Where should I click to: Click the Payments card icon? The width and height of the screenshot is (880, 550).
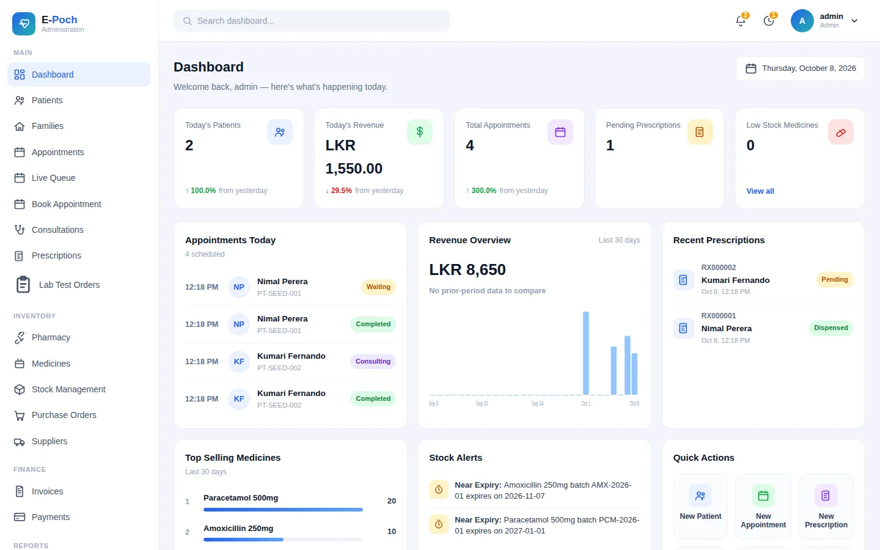[x=20, y=517]
